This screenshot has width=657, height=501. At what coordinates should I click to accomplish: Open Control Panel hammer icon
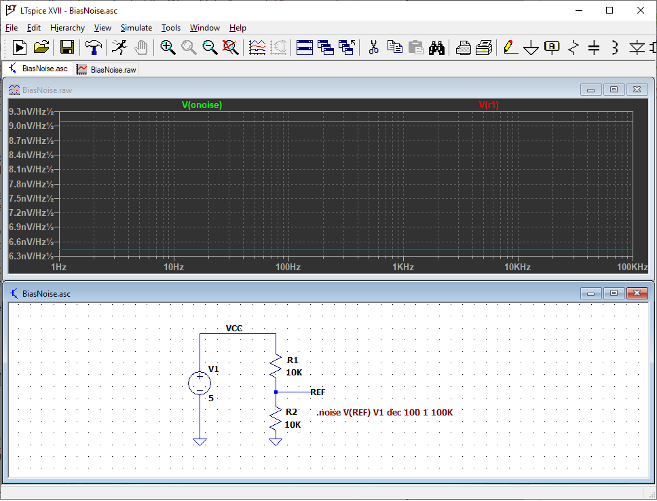click(x=93, y=48)
